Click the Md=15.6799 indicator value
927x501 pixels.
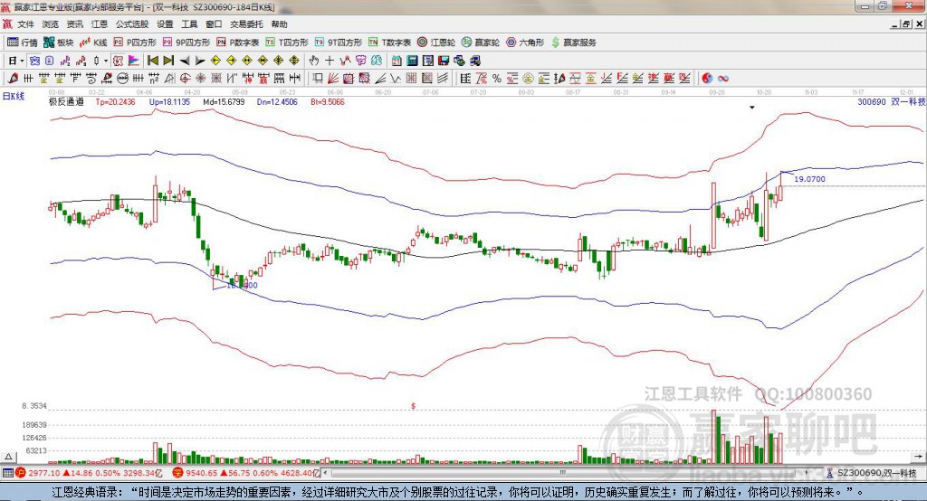click(x=224, y=101)
